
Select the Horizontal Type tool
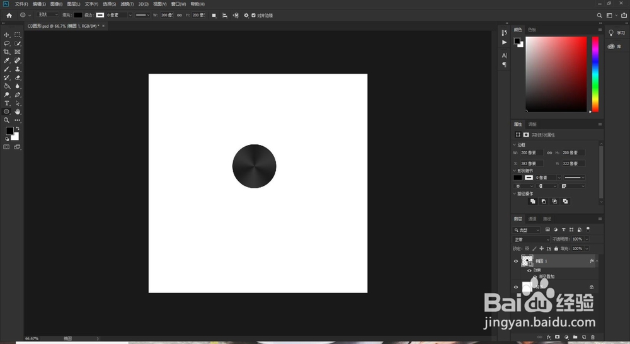pyautogui.click(x=6, y=103)
